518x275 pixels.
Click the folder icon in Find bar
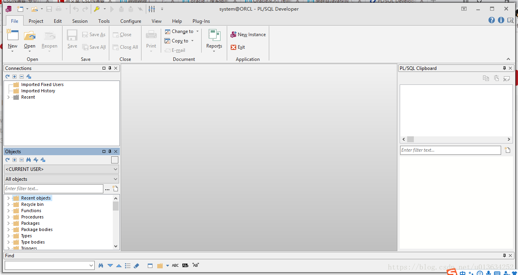tap(160, 266)
